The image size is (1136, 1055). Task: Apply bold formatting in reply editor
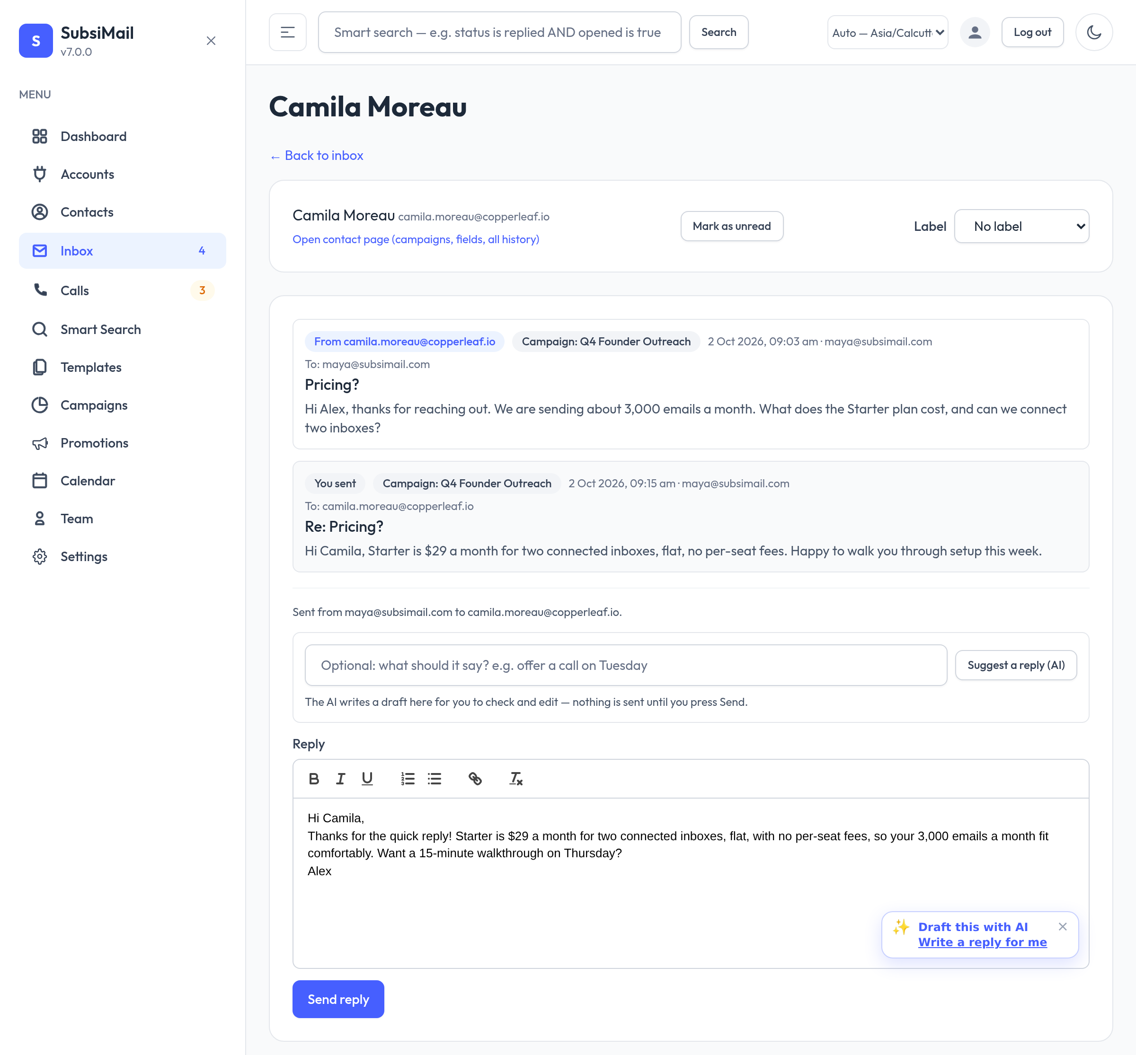pyautogui.click(x=313, y=779)
